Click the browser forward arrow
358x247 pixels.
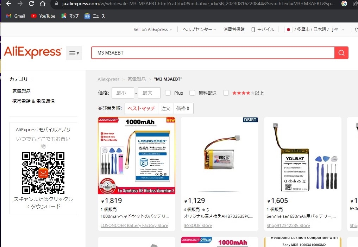point(20,4)
